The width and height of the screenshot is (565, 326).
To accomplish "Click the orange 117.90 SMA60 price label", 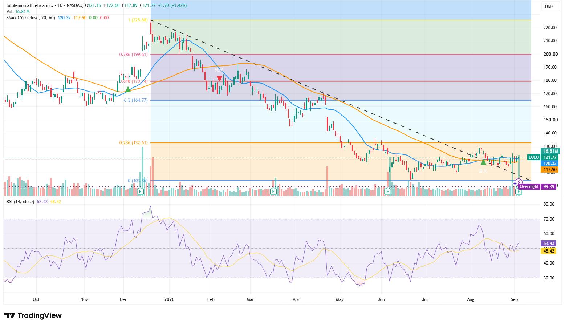I will point(550,170).
